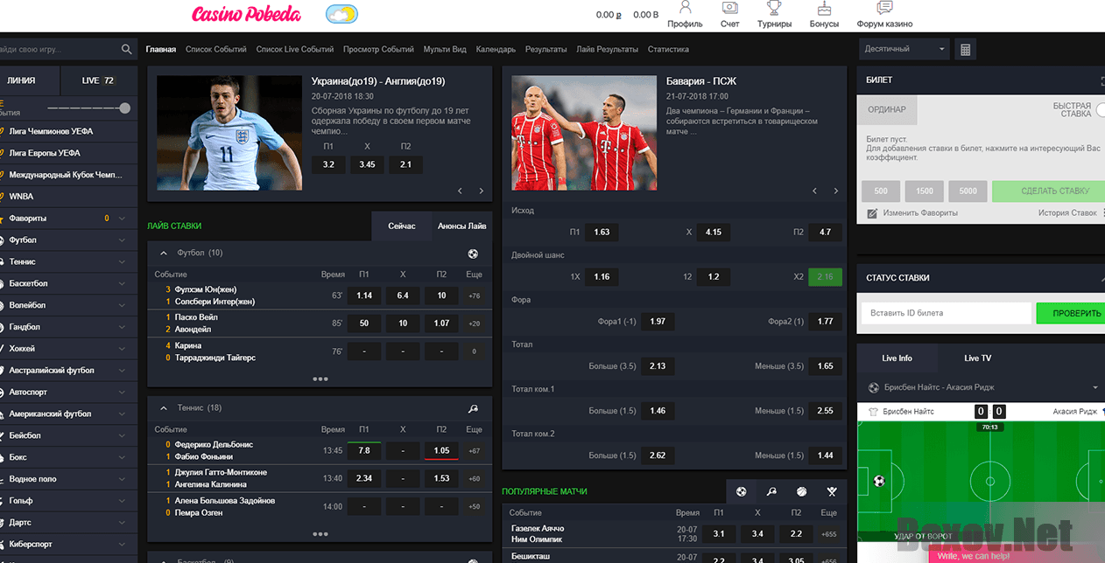Viewport: 1105px width, 563px height.
Task: Filter popular matches by basketball icon
Action: (801, 492)
